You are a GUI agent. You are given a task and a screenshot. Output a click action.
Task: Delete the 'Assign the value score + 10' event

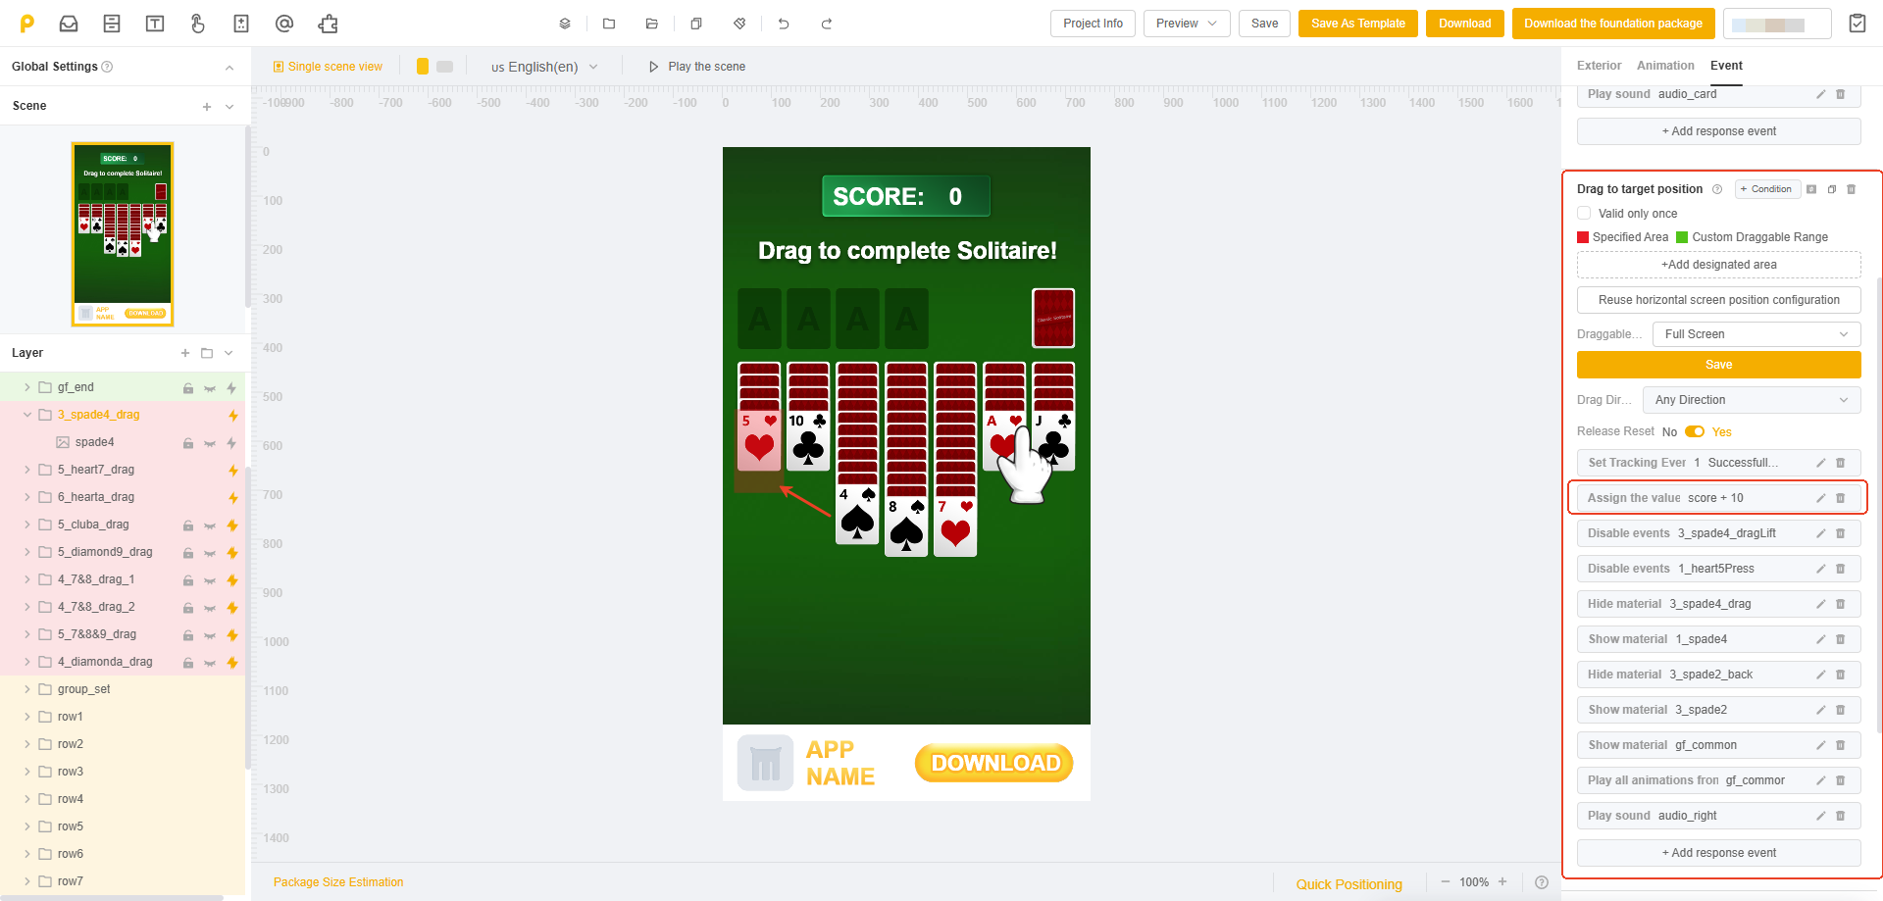coord(1841,498)
